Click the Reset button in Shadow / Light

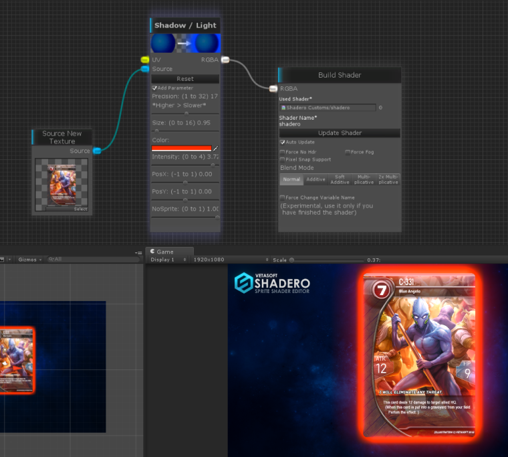point(185,79)
